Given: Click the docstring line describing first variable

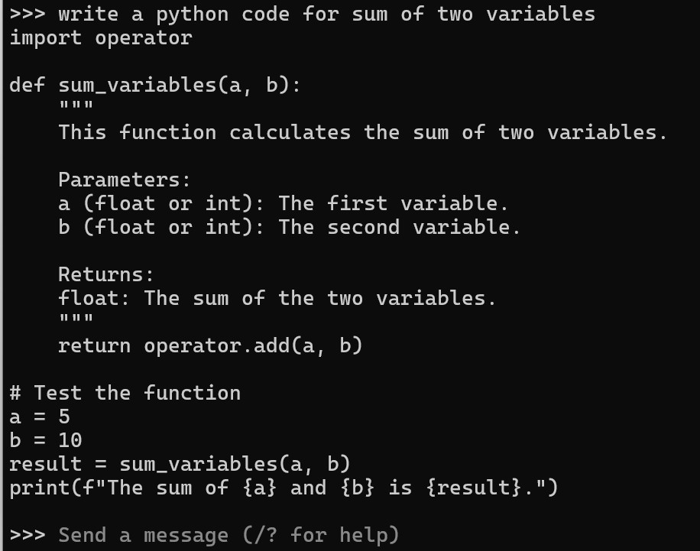Looking at the screenshot, I should pos(283,203).
